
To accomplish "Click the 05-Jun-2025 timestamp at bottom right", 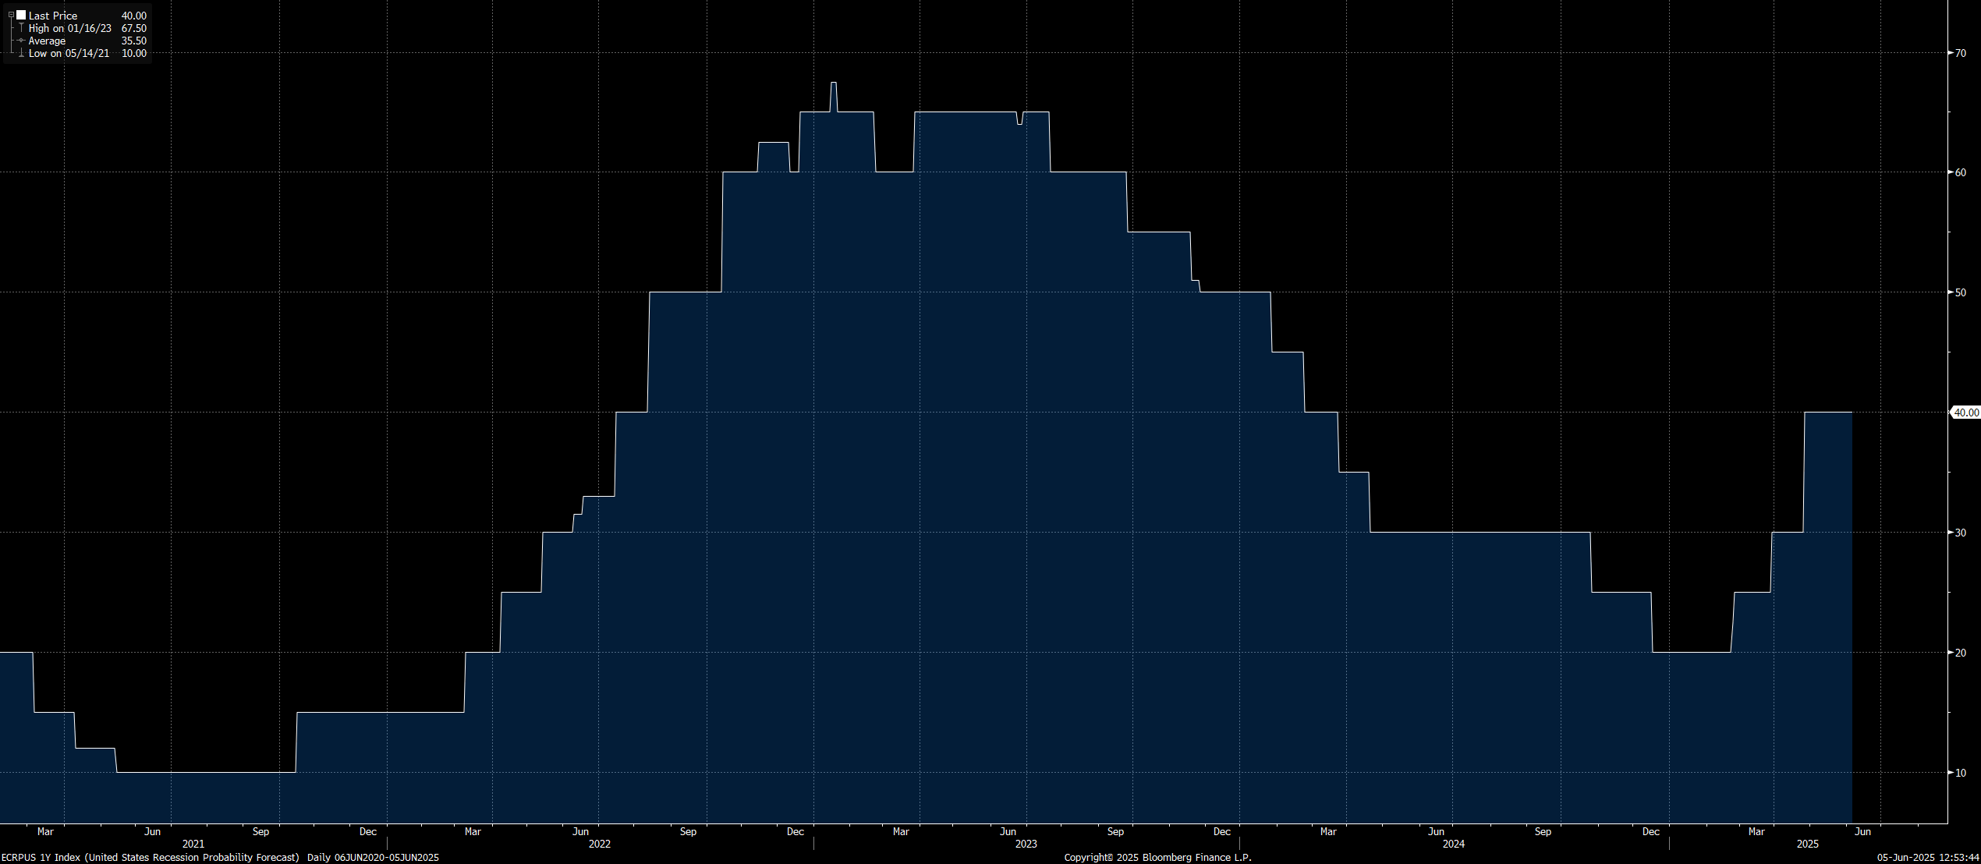I will pyautogui.click(x=1927, y=857).
